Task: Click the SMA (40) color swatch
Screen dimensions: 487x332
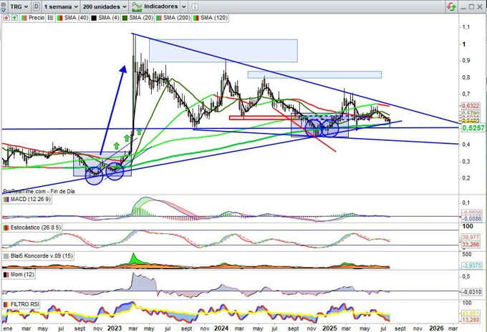Action: tap(60, 18)
